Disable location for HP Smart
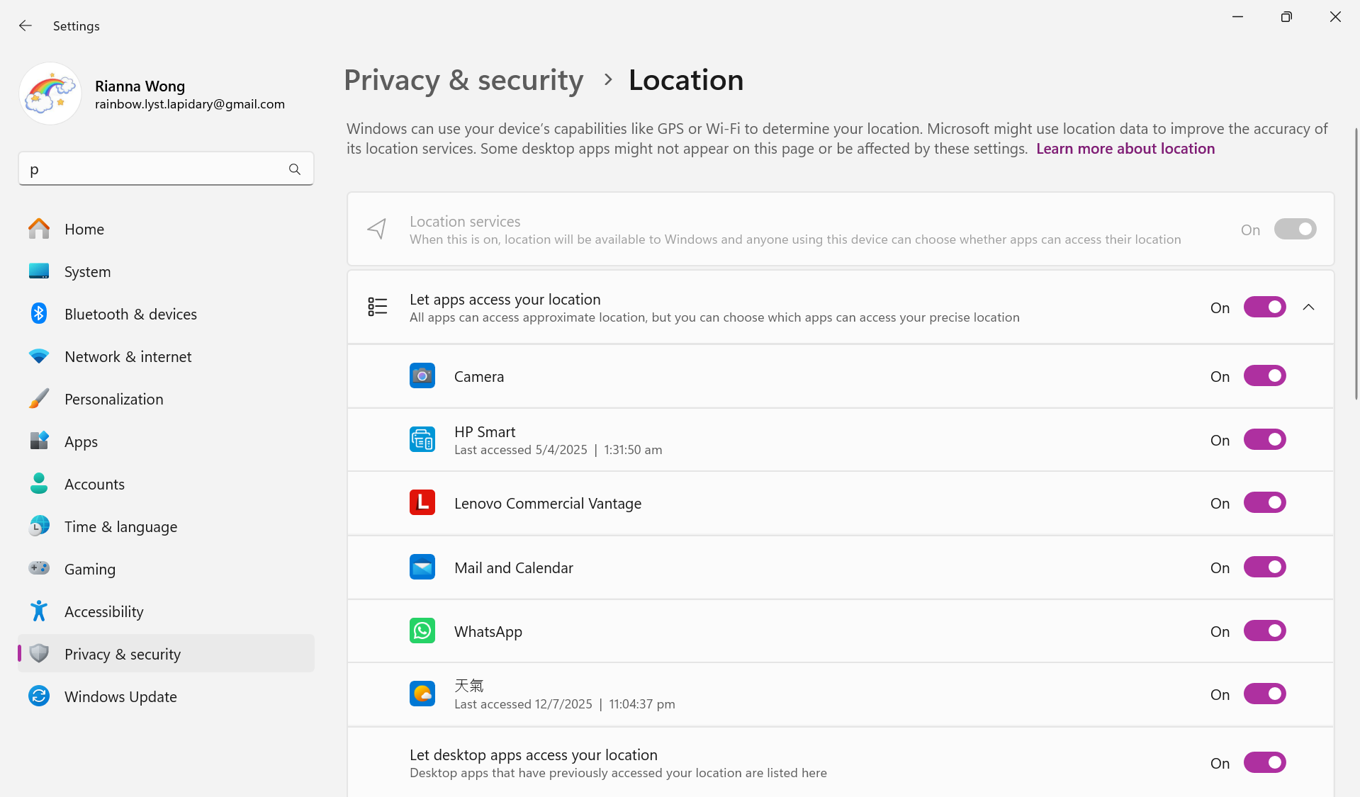 (1264, 440)
